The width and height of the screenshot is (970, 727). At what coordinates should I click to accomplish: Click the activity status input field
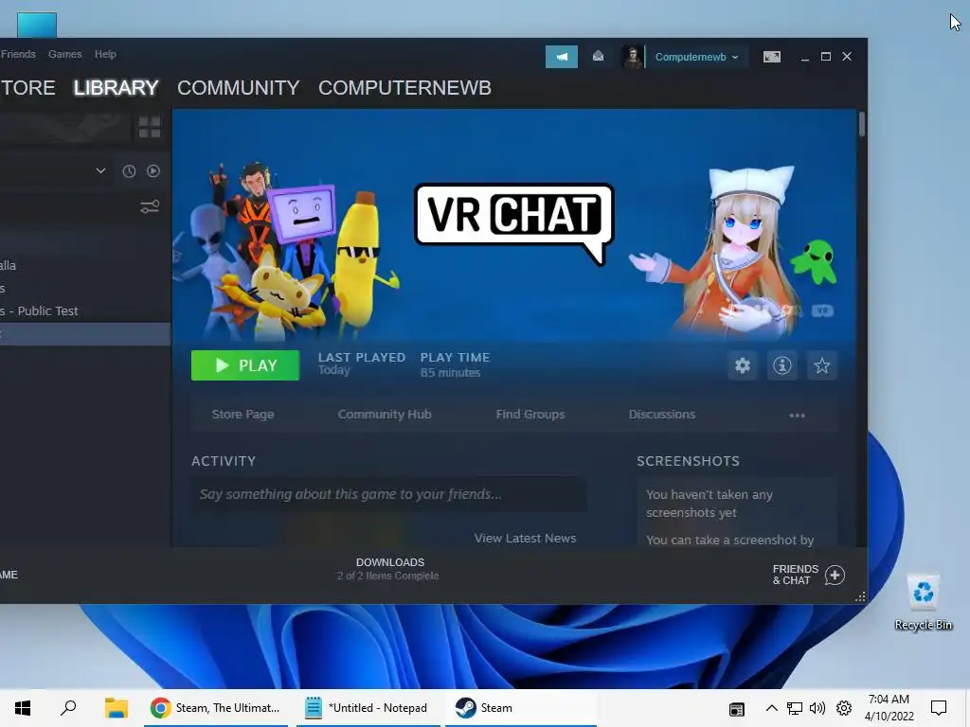(x=389, y=494)
